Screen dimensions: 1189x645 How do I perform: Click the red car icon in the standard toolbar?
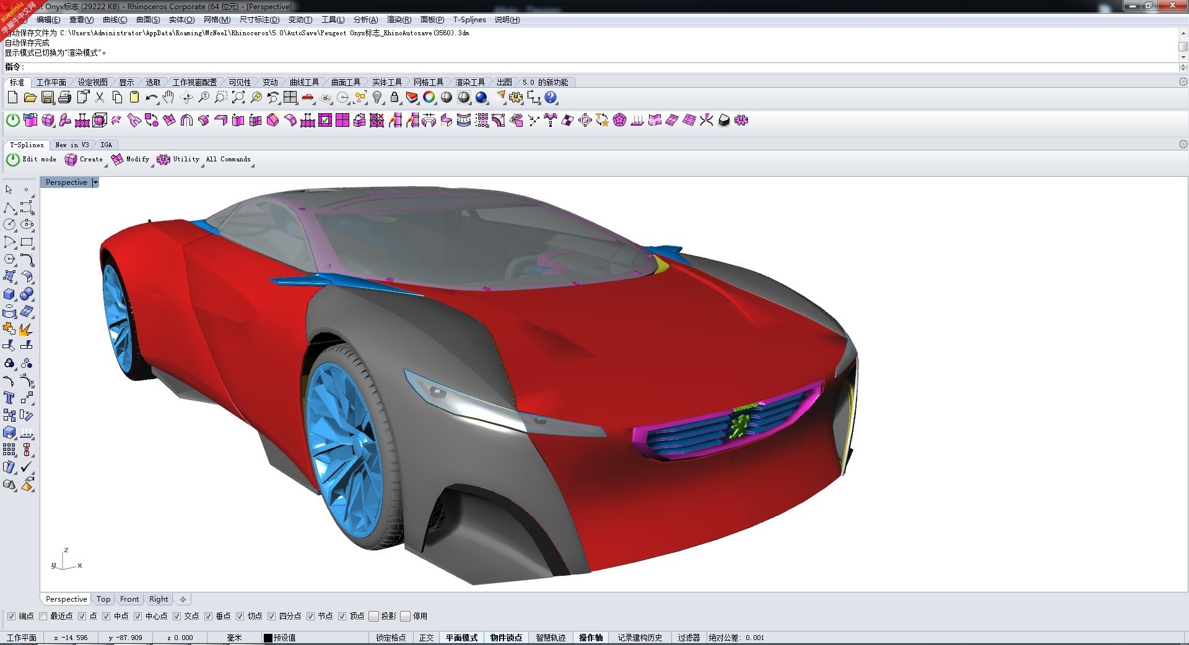pos(308,98)
